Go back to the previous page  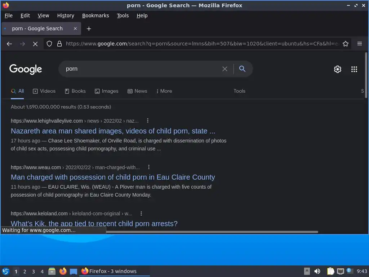pyautogui.click(x=9, y=44)
